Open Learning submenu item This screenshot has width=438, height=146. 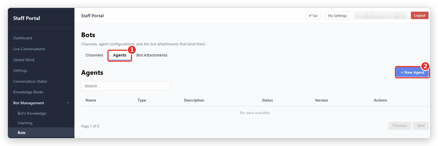click(25, 123)
